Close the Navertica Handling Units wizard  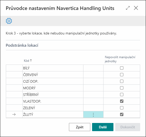[x=136, y=8]
